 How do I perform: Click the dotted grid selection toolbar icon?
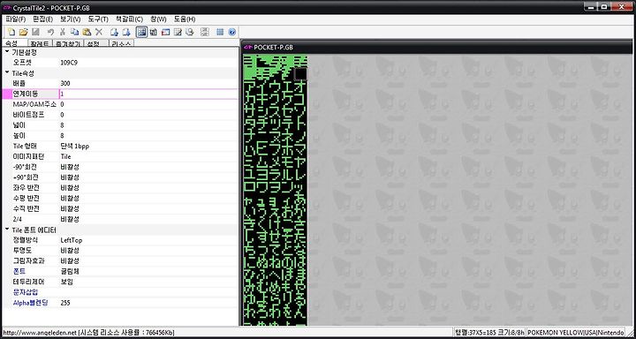[x=205, y=32]
